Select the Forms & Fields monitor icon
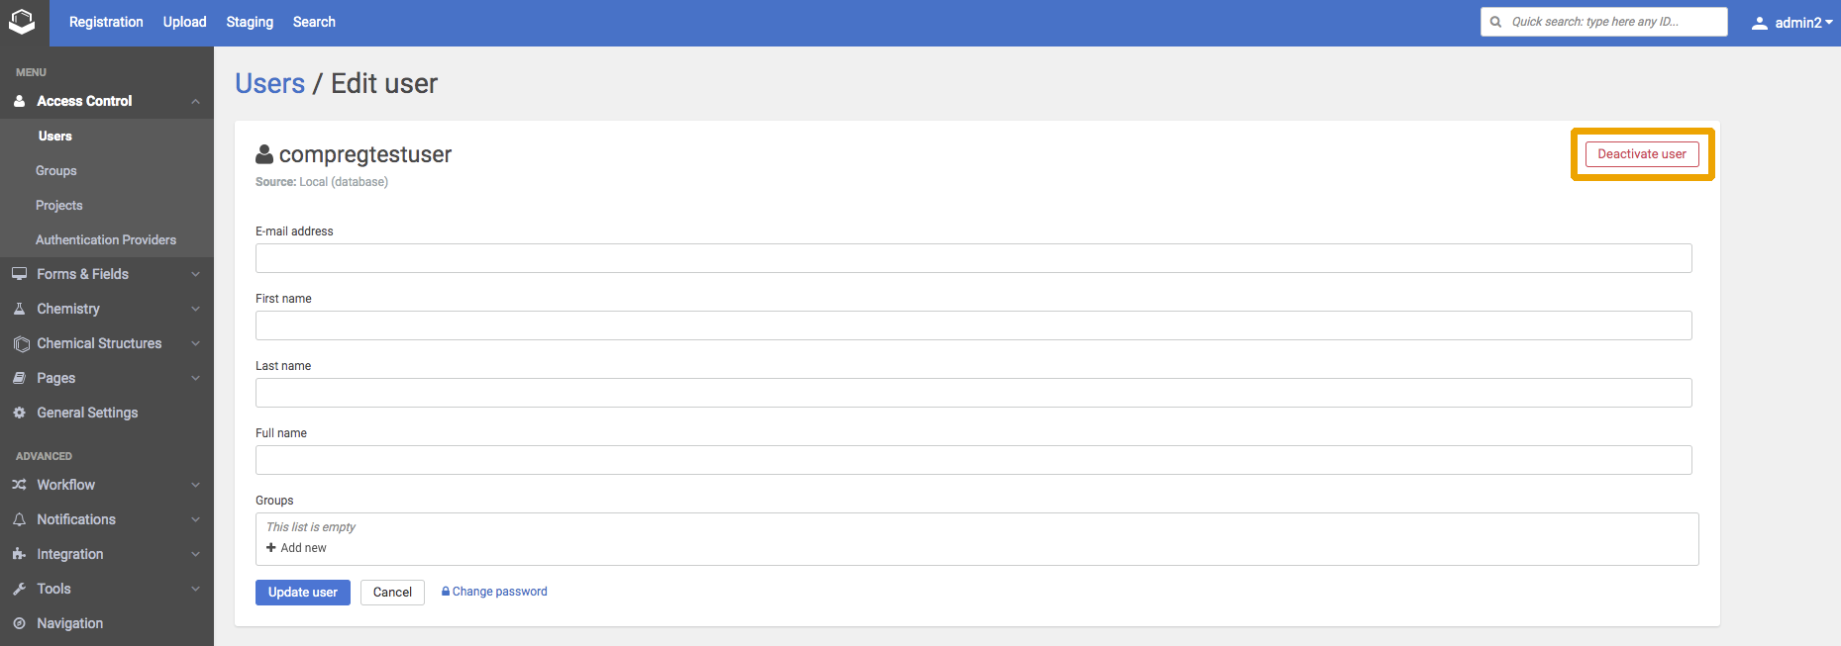1841x646 pixels. tap(20, 273)
